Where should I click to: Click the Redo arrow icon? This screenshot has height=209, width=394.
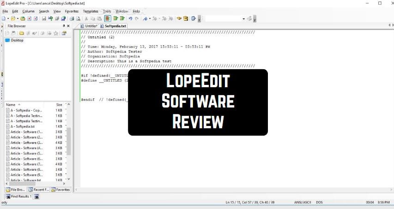click(x=137, y=18)
